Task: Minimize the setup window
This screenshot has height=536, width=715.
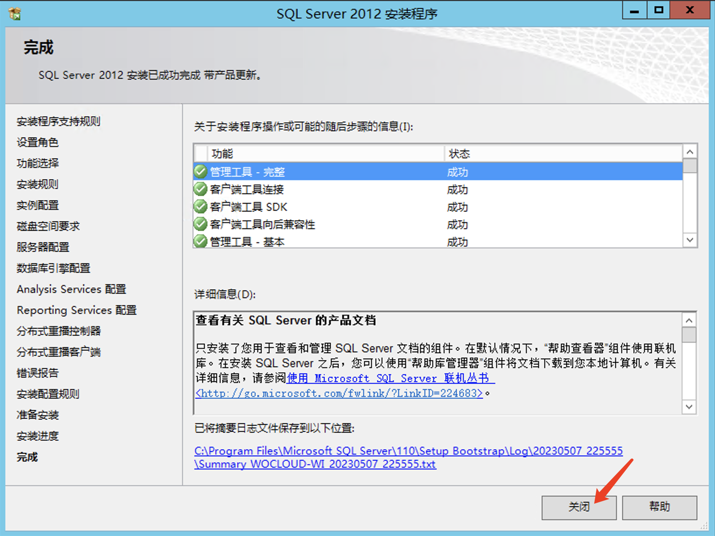Action: click(x=634, y=10)
